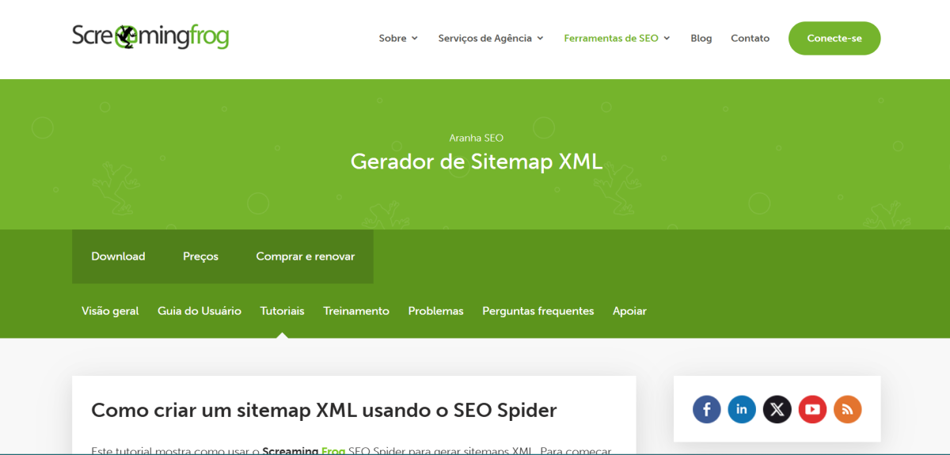
Task: Expand the Ferramentas de SEO dropdown
Action: click(617, 38)
